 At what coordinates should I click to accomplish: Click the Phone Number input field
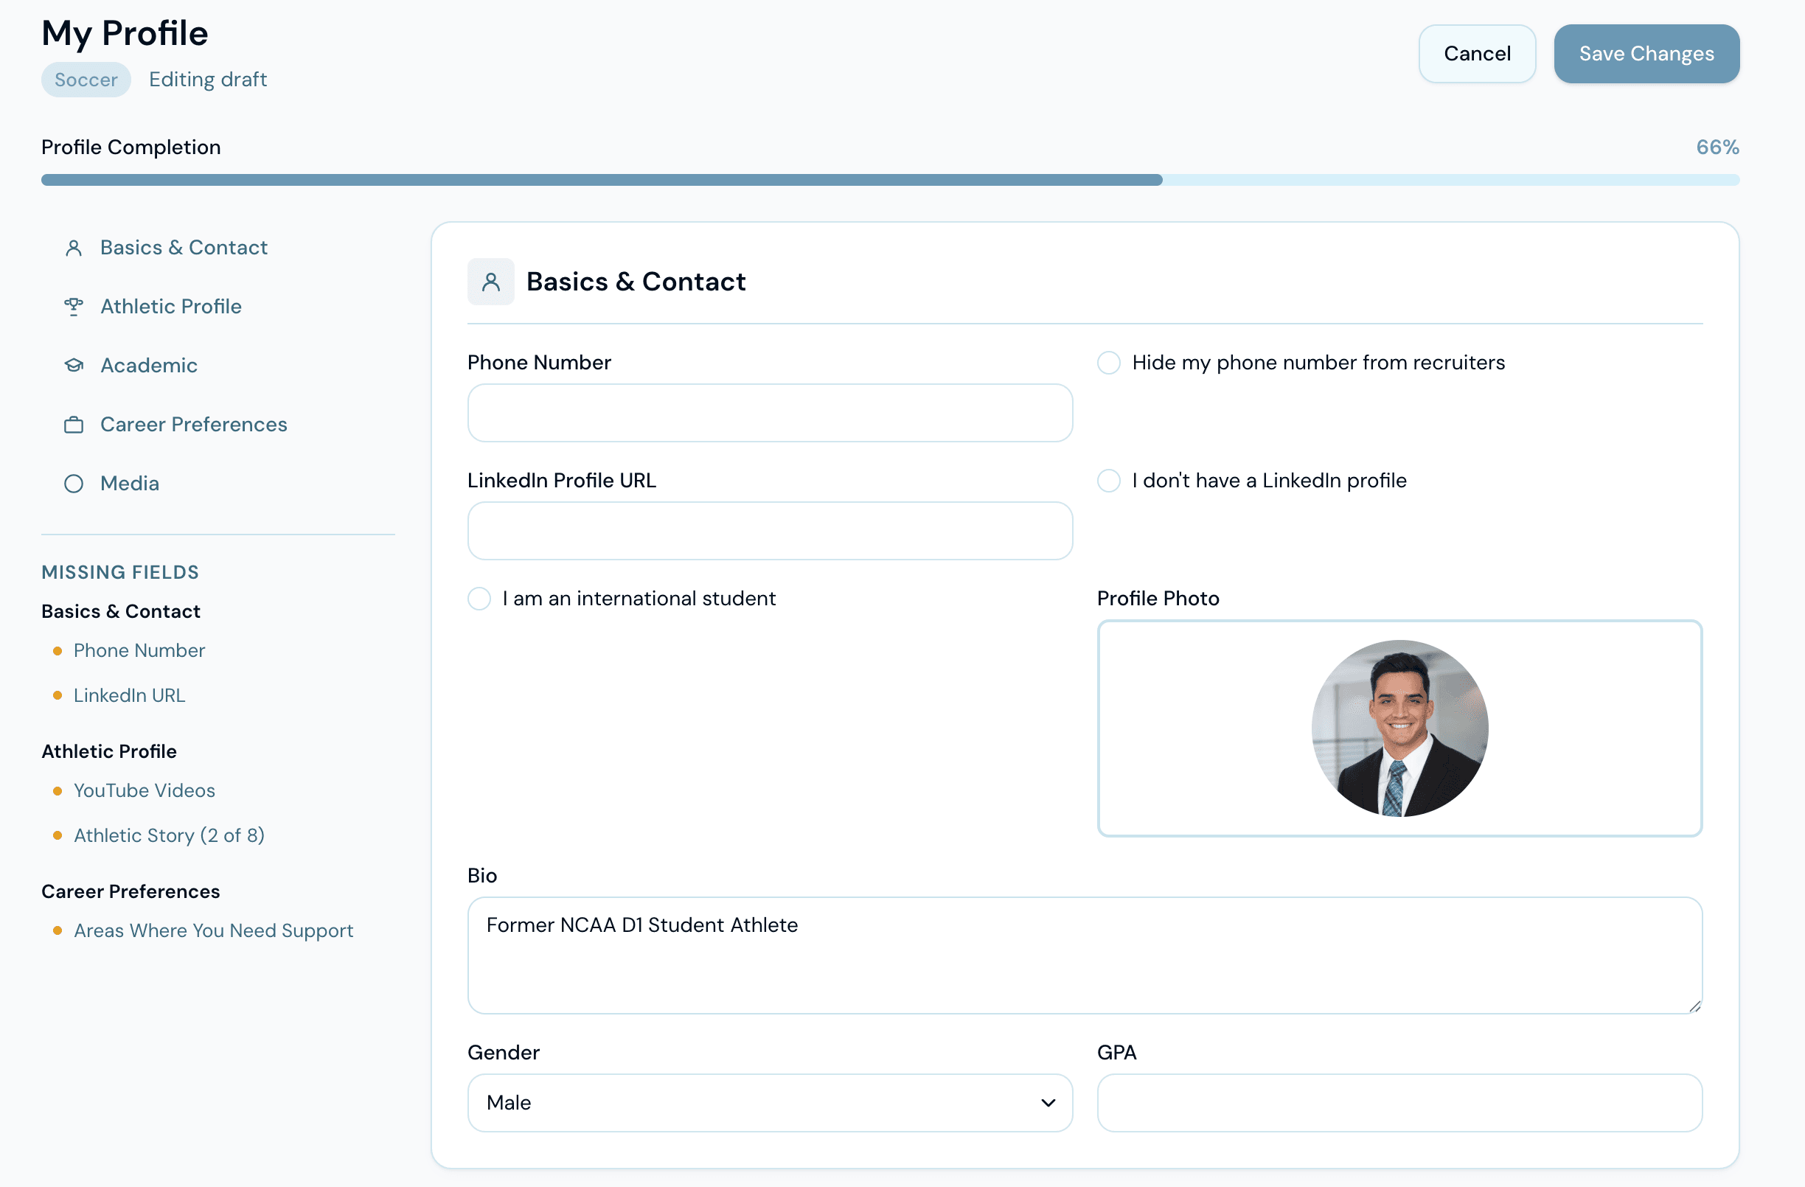tap(770, 413)
